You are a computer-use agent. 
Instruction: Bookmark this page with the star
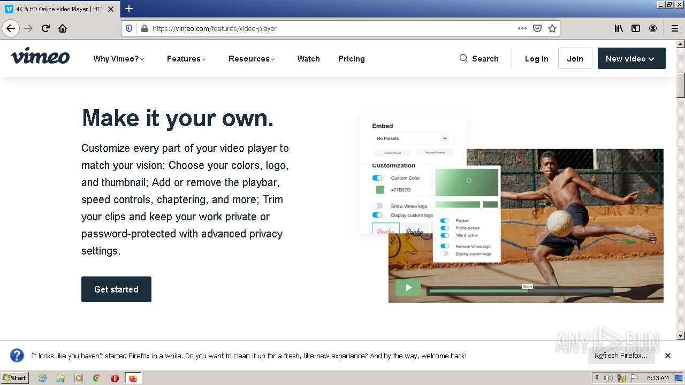coord(552,28)
